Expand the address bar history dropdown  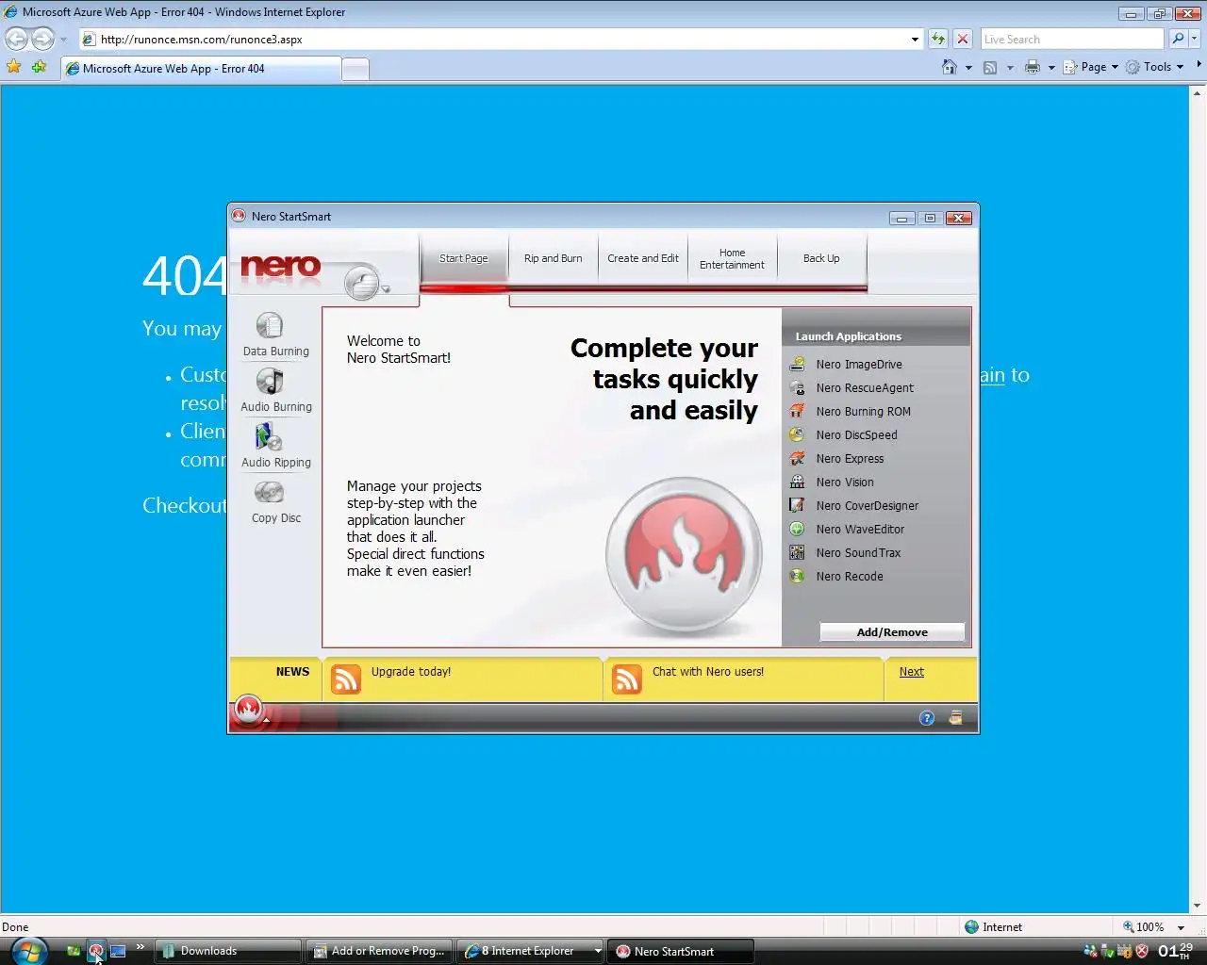point(915,39)
